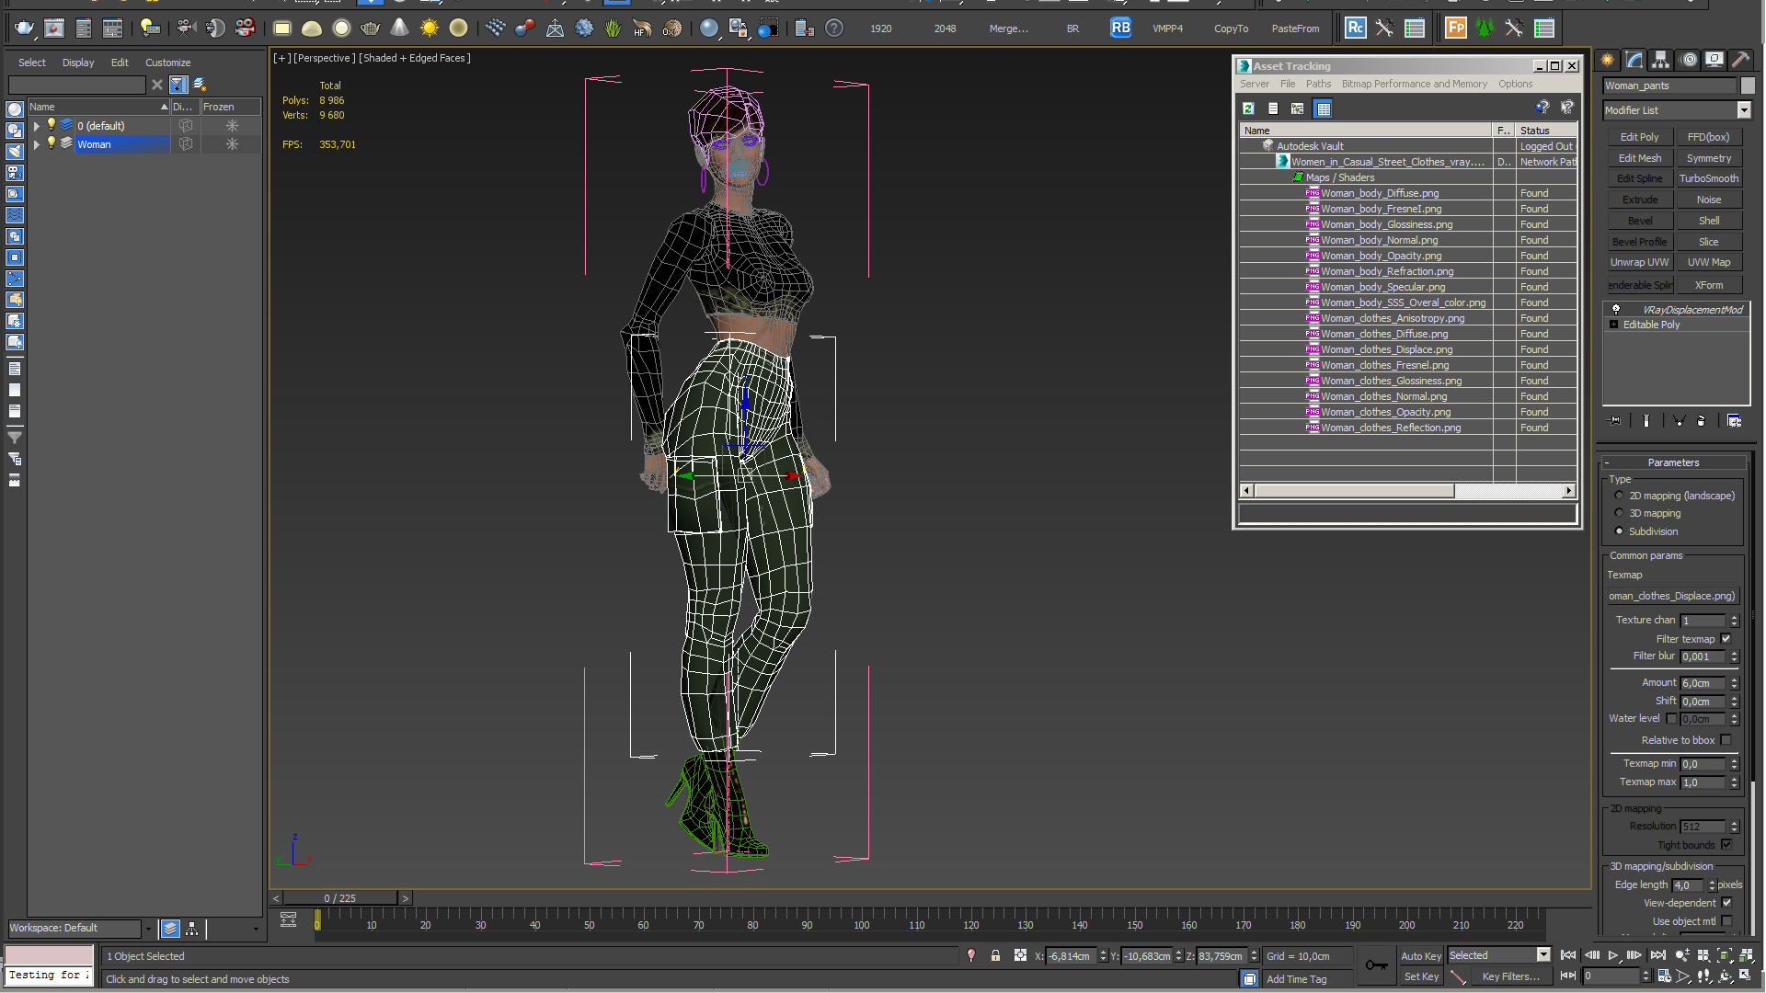Screen dimensions: 1766x993
Task: Click the VRay Sun light icon
Action: (x=429, y=29)
